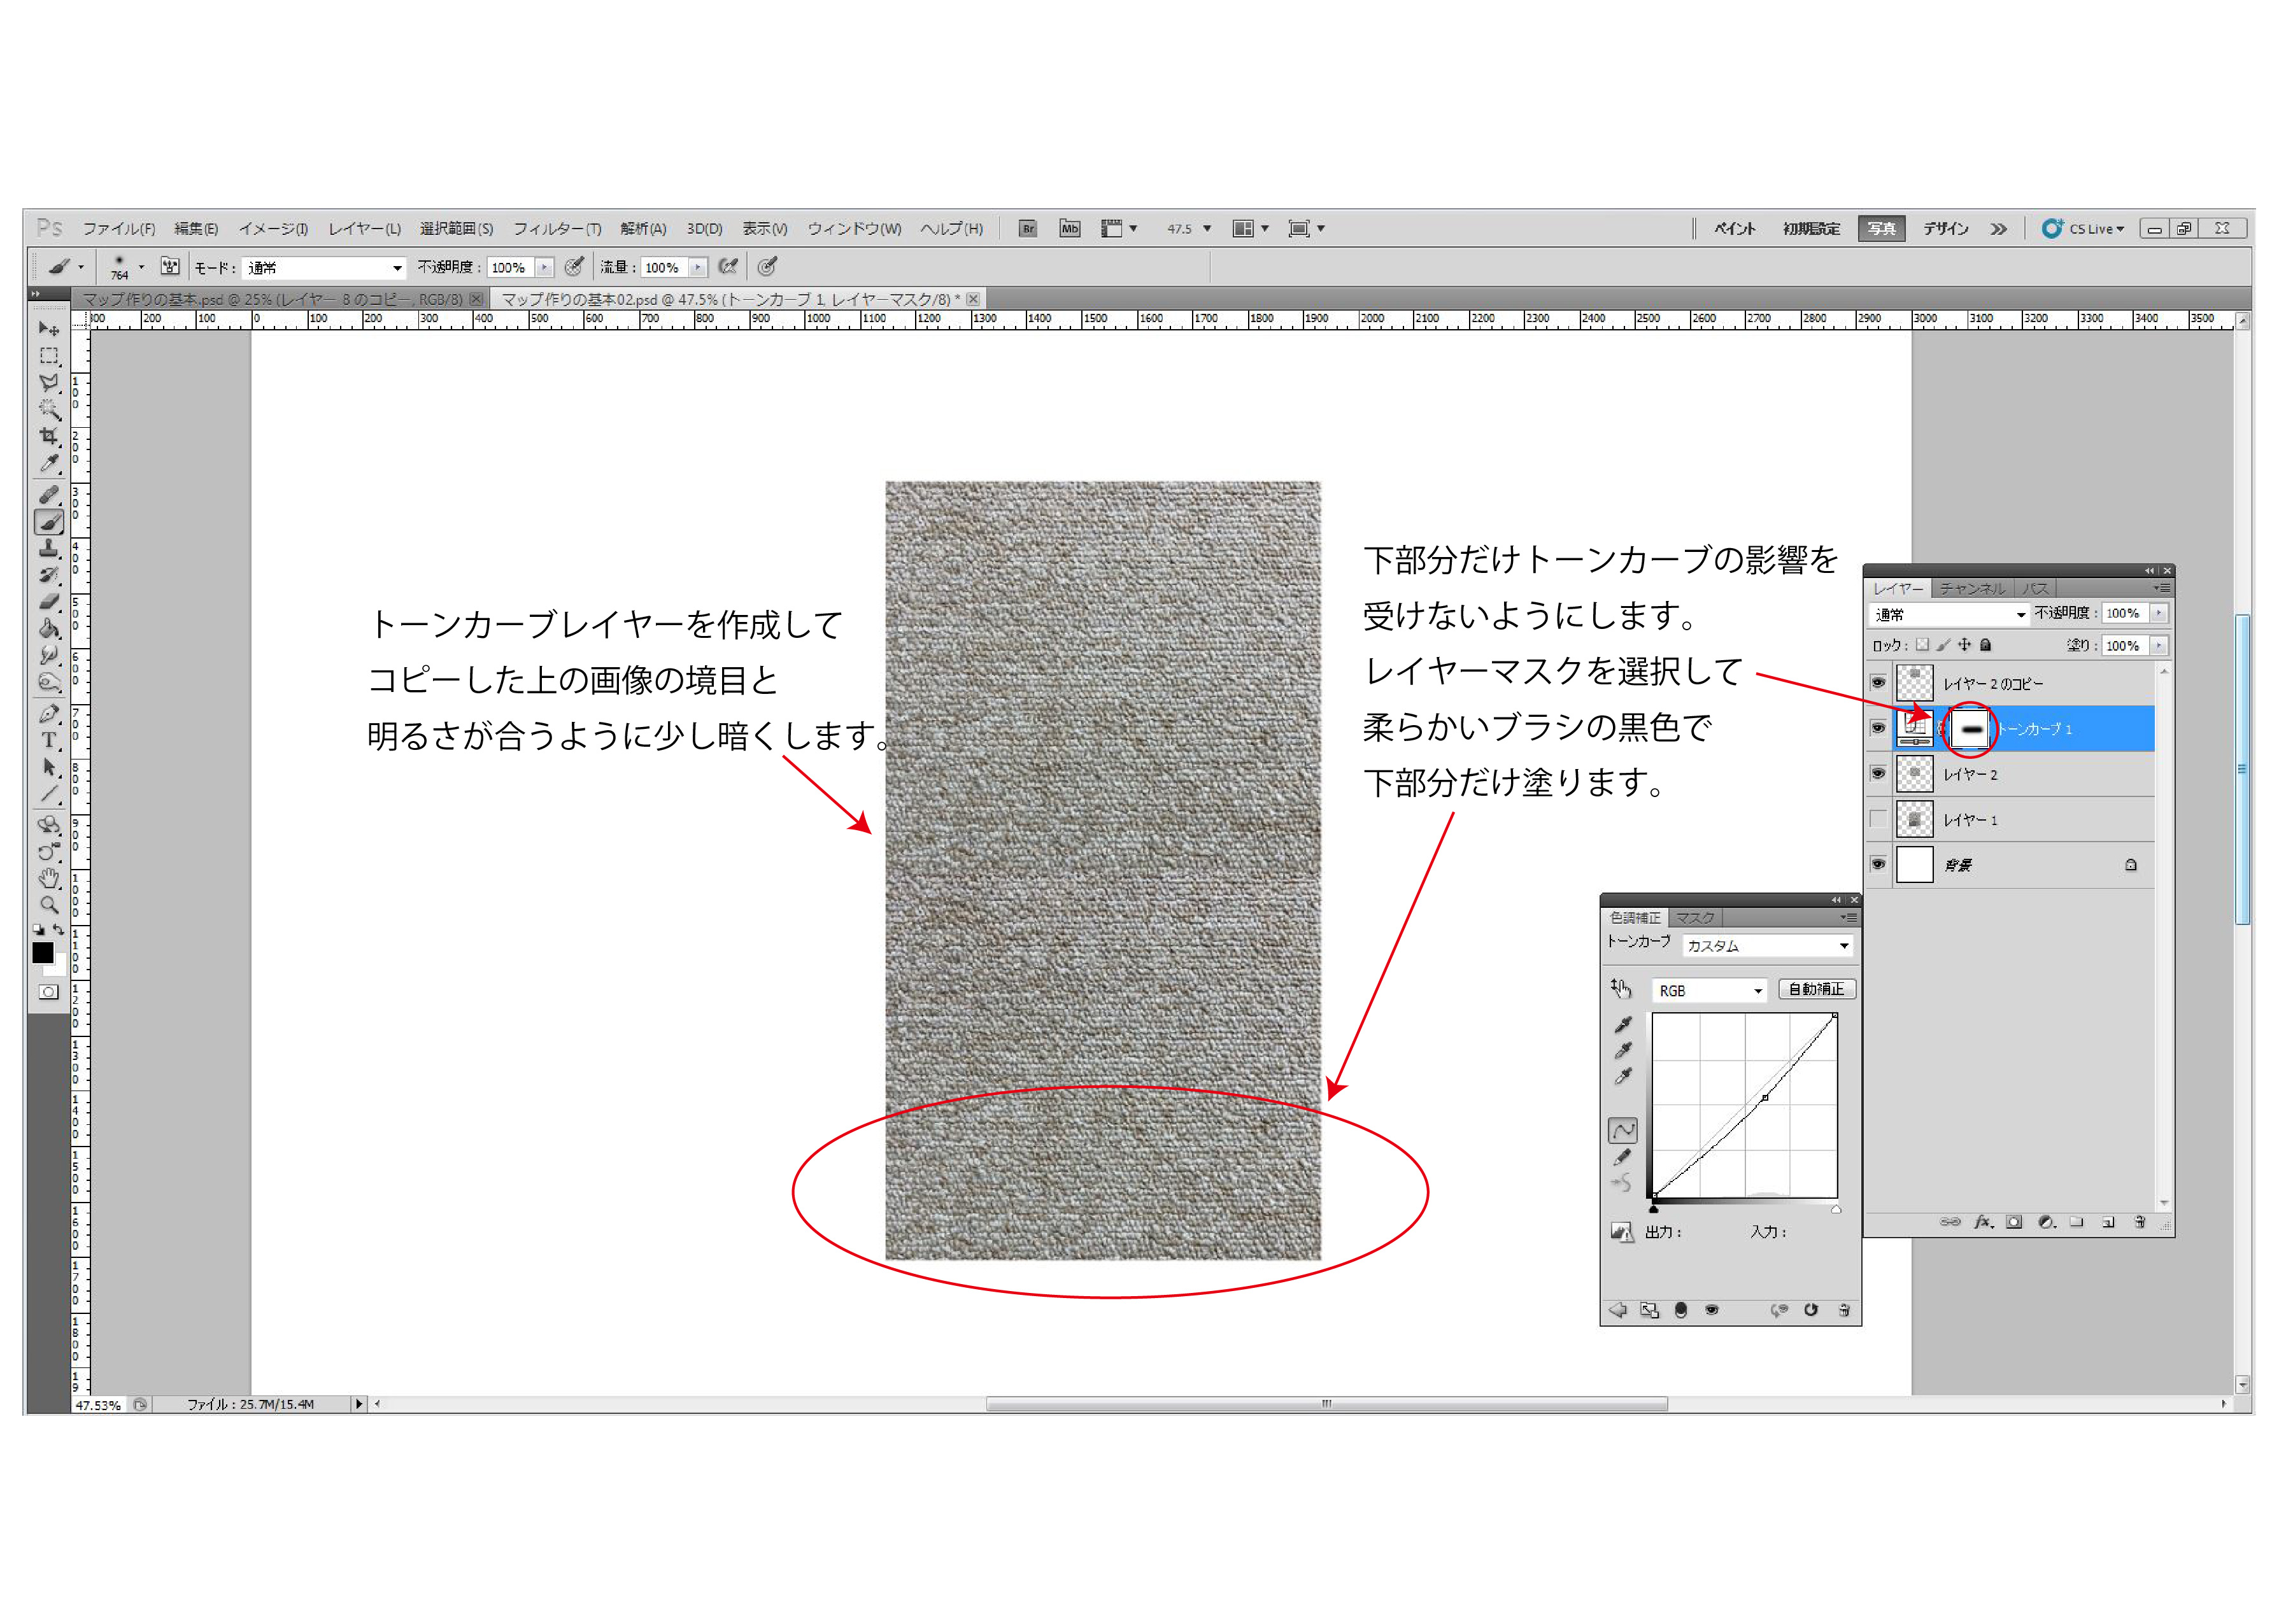This screenshot has width=2279, height=1624.
Task: Hide the 背景 layer visibility
Action: click(x=1878, y=865)
